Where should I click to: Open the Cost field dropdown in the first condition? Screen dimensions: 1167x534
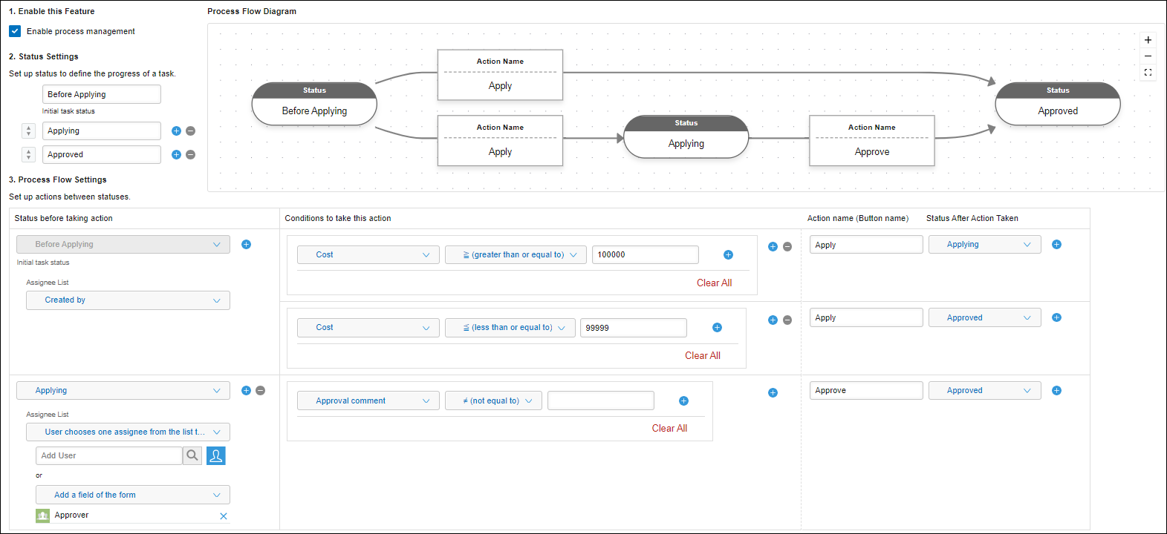(x=368, y=254)
